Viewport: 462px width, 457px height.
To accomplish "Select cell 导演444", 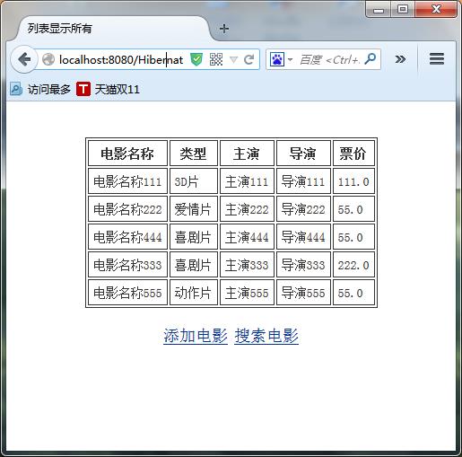I will (303, 237).
